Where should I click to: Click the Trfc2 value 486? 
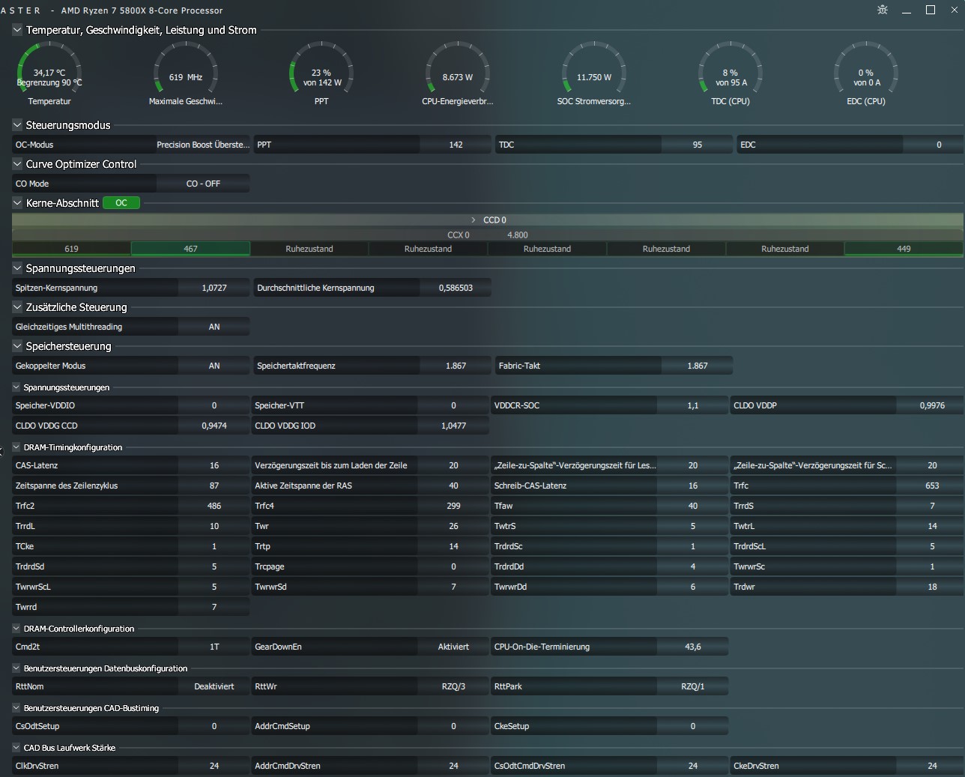click(x=214, y=506)
